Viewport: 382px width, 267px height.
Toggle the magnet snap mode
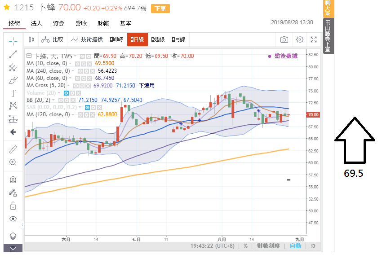[x=13, y=180]
